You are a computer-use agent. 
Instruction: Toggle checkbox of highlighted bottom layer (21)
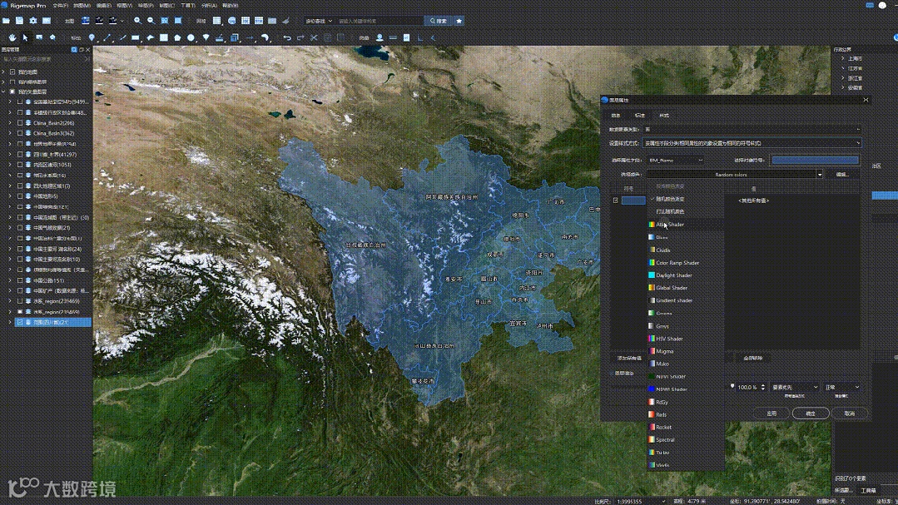click(x=20, y=322)
